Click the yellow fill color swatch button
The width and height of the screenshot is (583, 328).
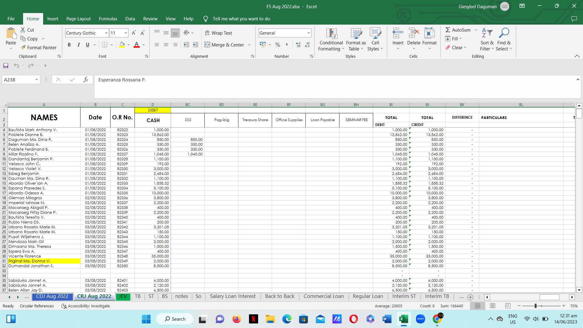pyautogui.click(x=122, y=45)
